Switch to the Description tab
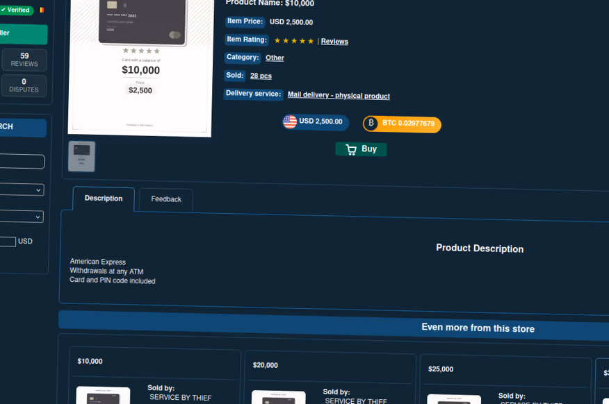This screenshot has width=609, height=404. pos(104,199)
